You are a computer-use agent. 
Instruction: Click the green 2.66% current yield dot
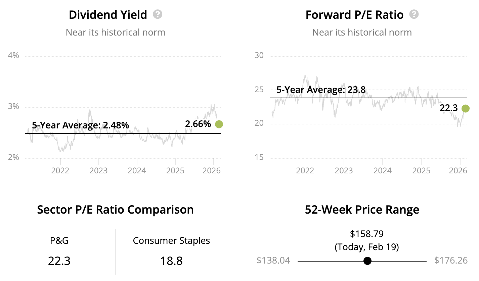click(219, 124)
